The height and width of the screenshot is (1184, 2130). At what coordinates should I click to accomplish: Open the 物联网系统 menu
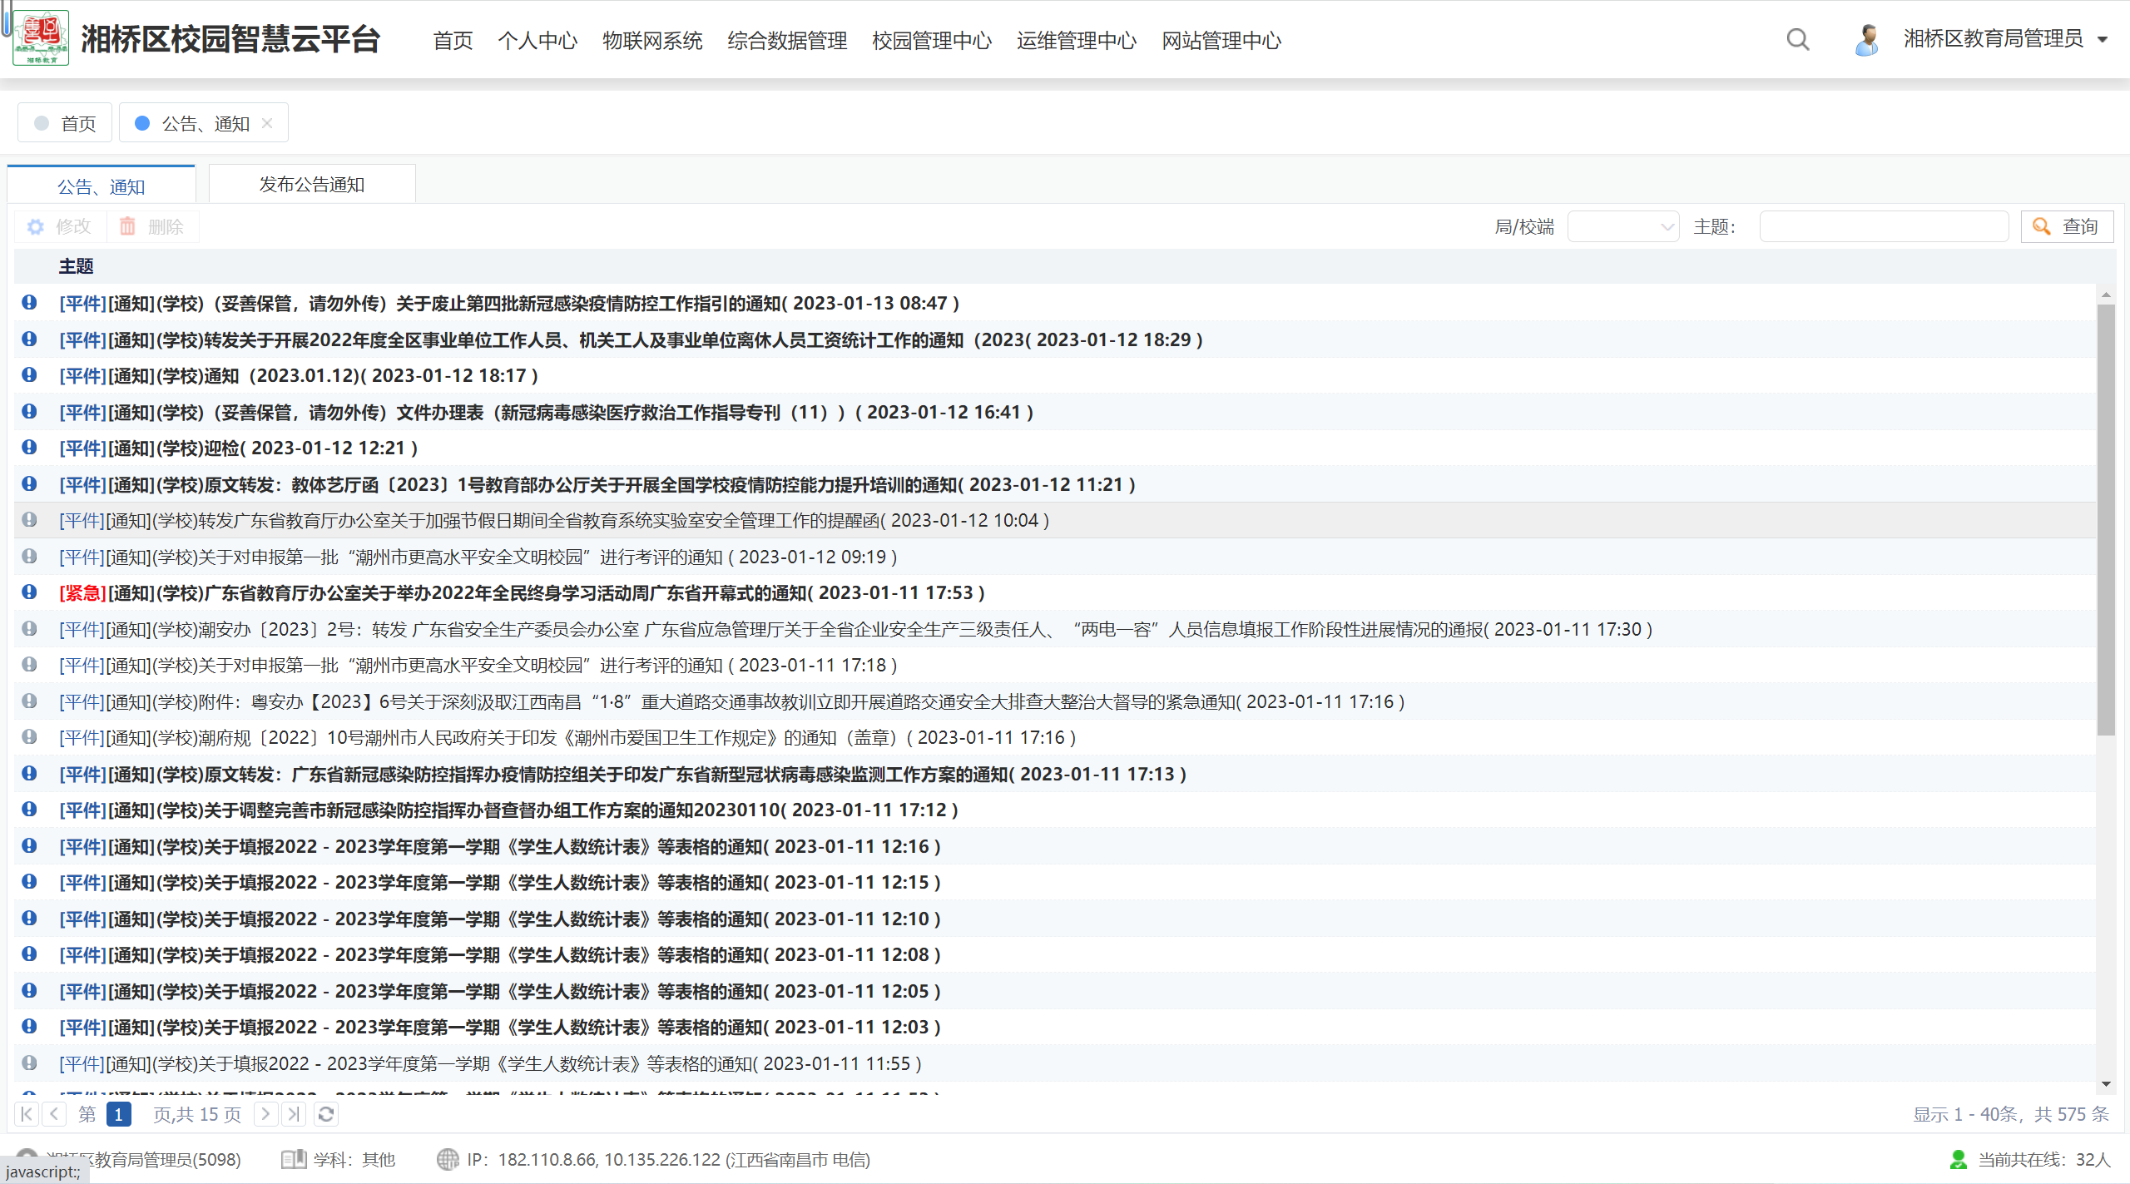(x=651, y=40)
